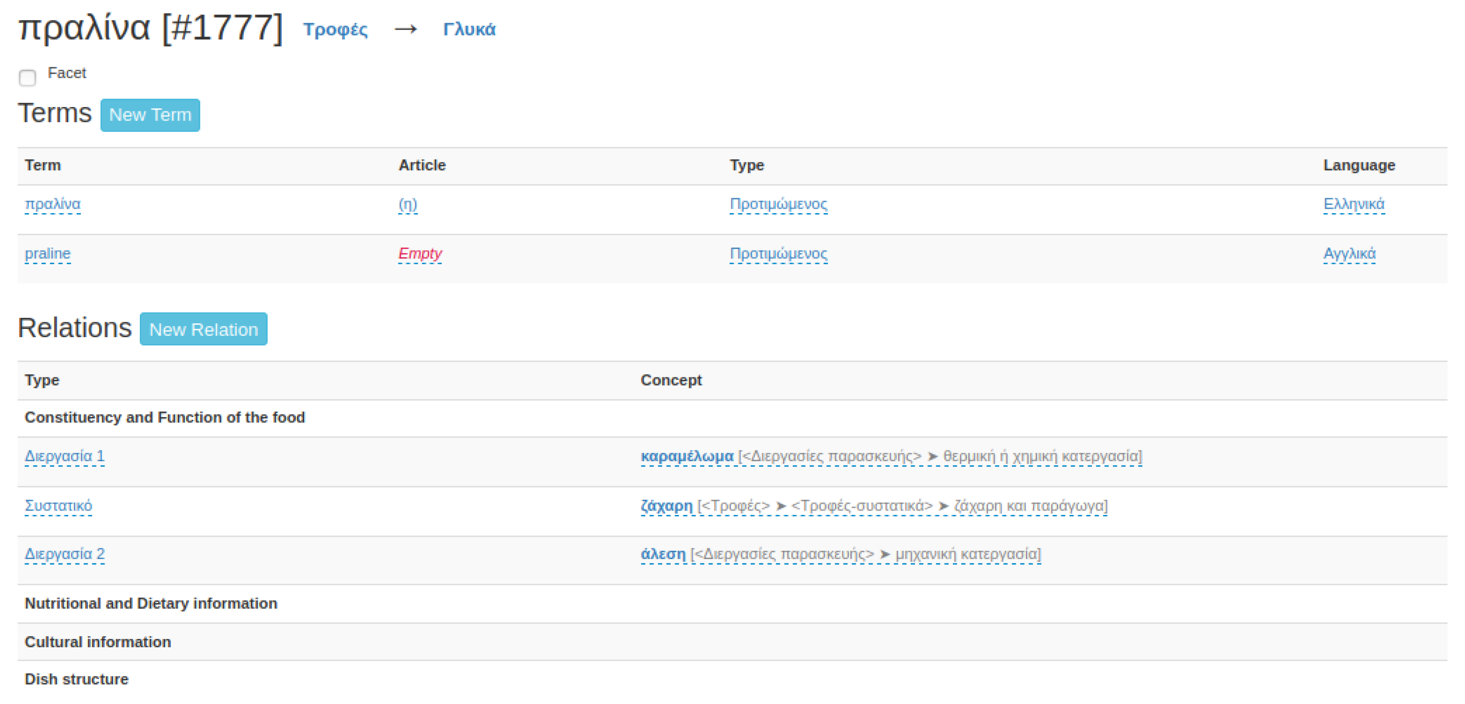Edit the (η) article value
Screen dimensions: 1465x704
tap(407, 204)
